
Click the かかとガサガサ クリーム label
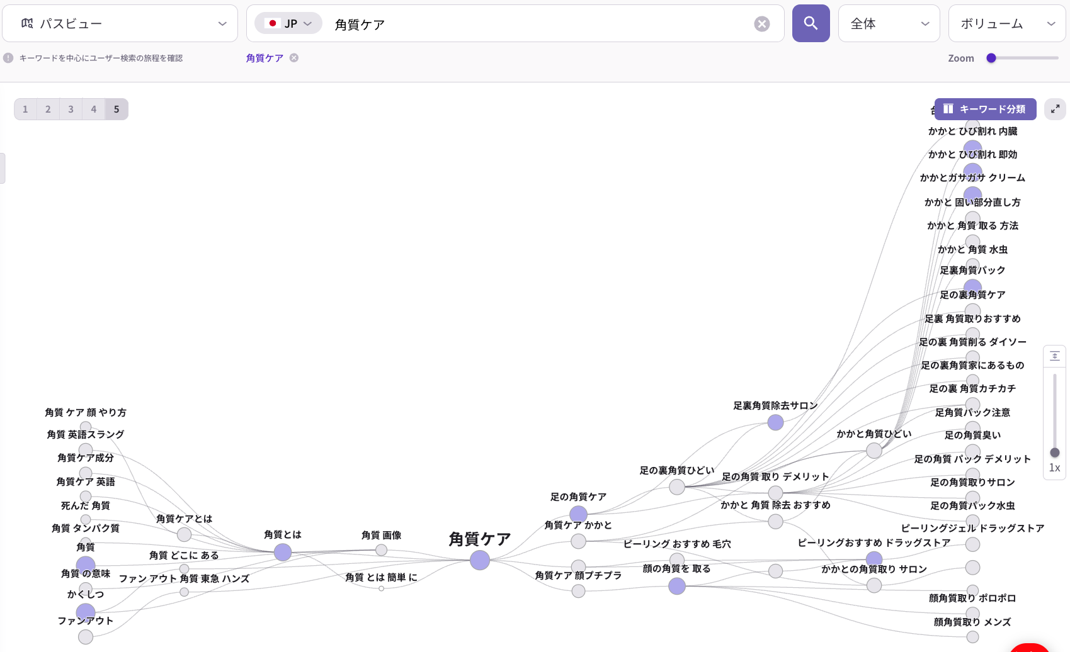coord(972,177)
